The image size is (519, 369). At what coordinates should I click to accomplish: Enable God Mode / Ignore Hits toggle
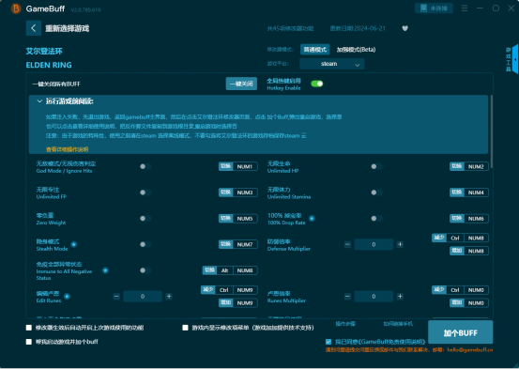point(145,166)
